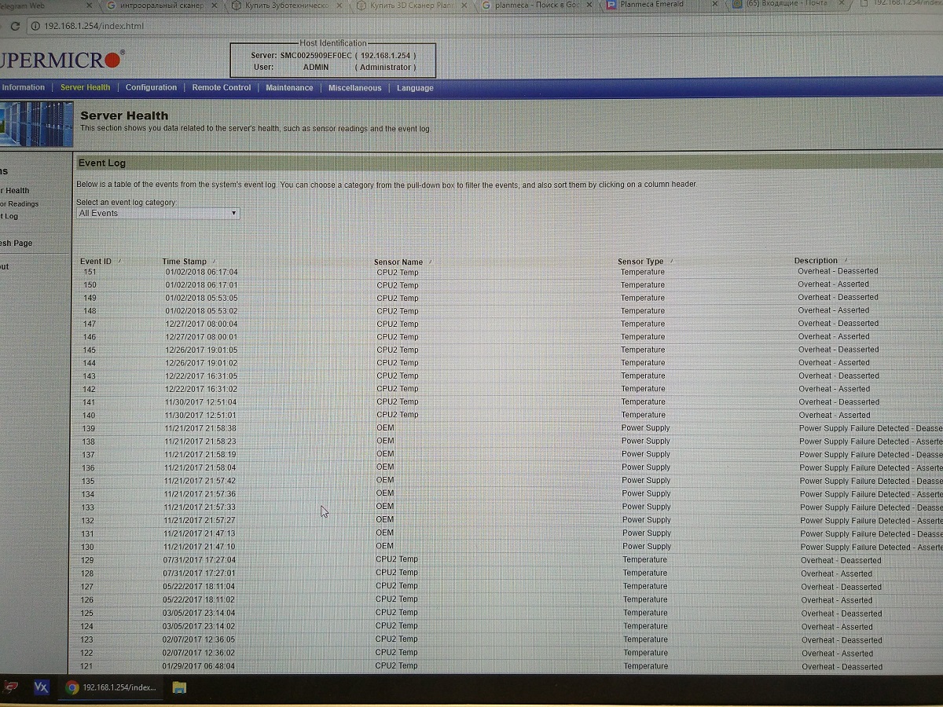This screenshot has width=943, height=707.
Task: Open the All Events category dropdown
Action: [158, 214]
